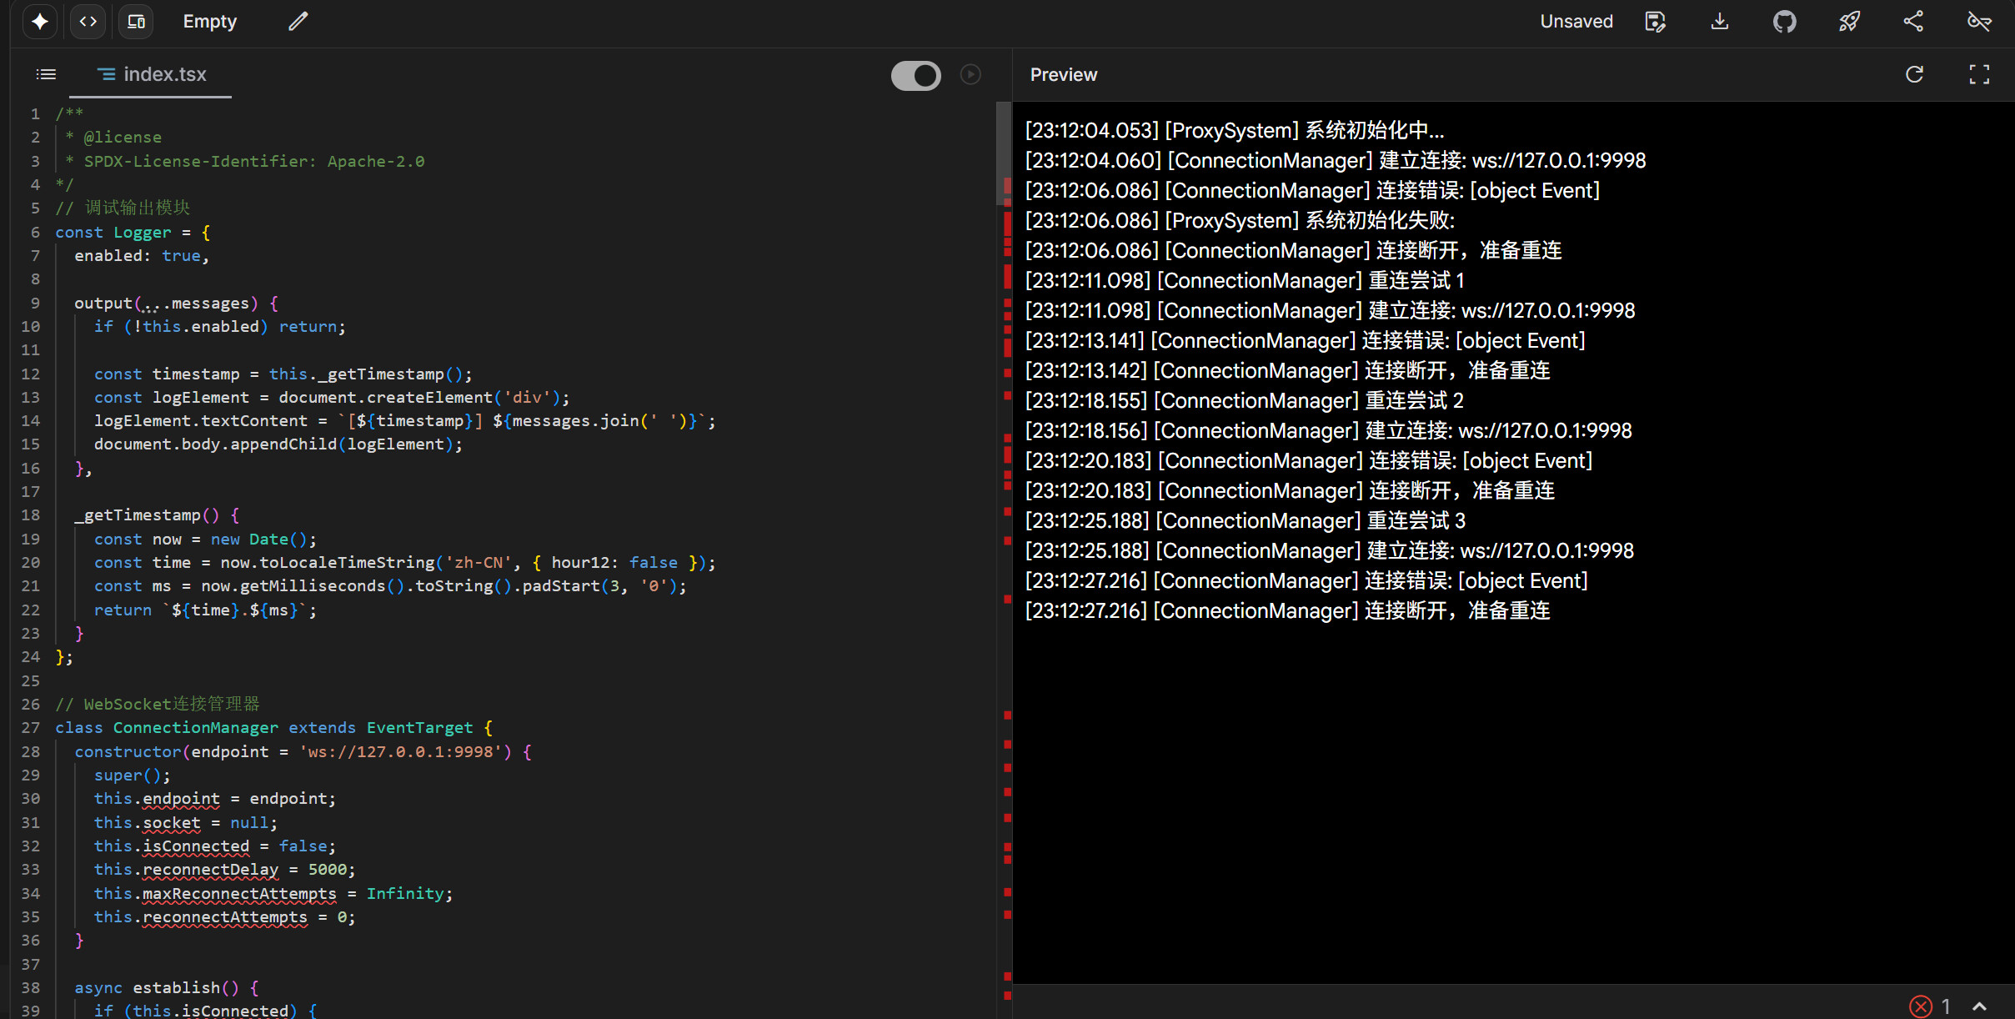The image size is (2015, 1019).
Task: Click the Unsaved status label
Action: (x=1576, y=22)
